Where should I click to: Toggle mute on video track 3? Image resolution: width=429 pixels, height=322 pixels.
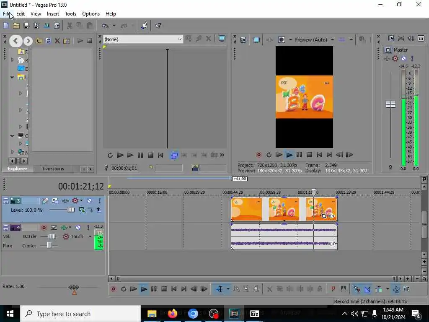click(x=89, y=201)
